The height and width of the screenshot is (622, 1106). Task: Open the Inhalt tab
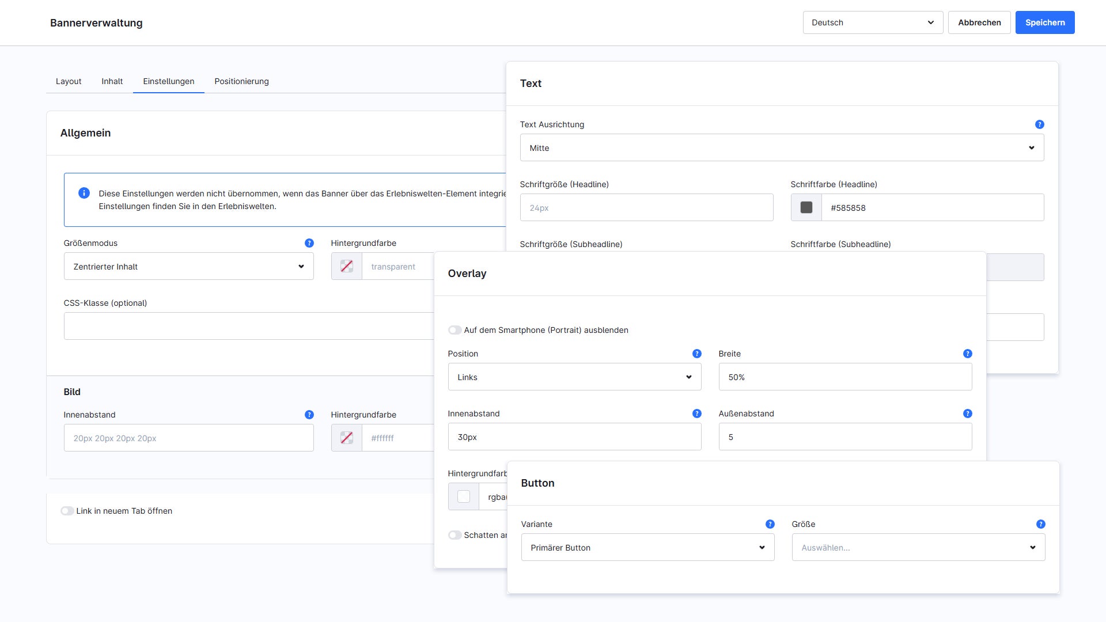[x=112, y=81]
